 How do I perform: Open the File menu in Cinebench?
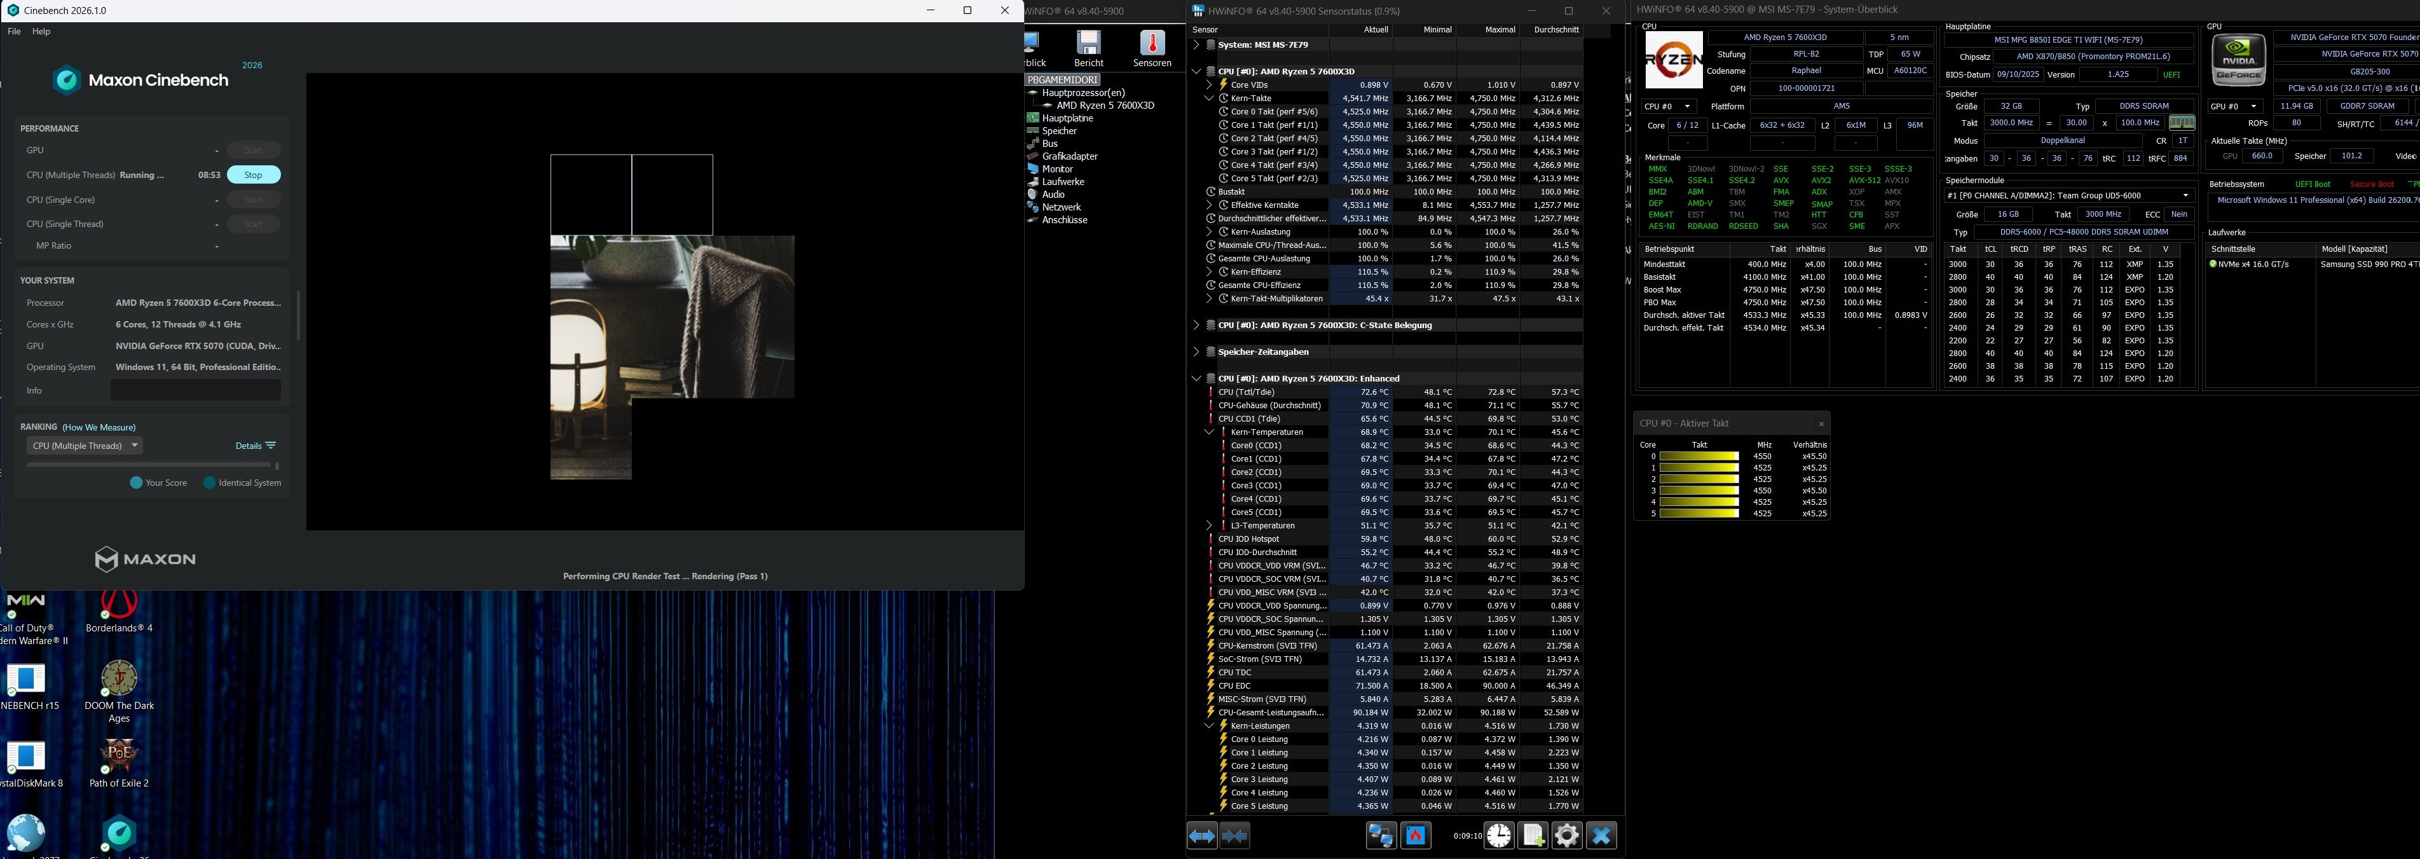click(14, 31)
